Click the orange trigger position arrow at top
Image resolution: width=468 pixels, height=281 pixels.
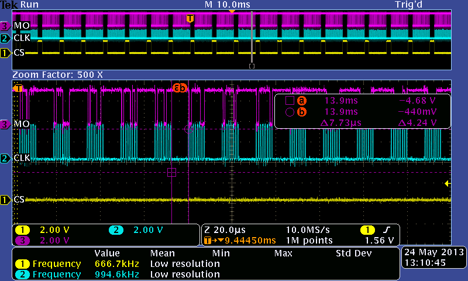232,12
